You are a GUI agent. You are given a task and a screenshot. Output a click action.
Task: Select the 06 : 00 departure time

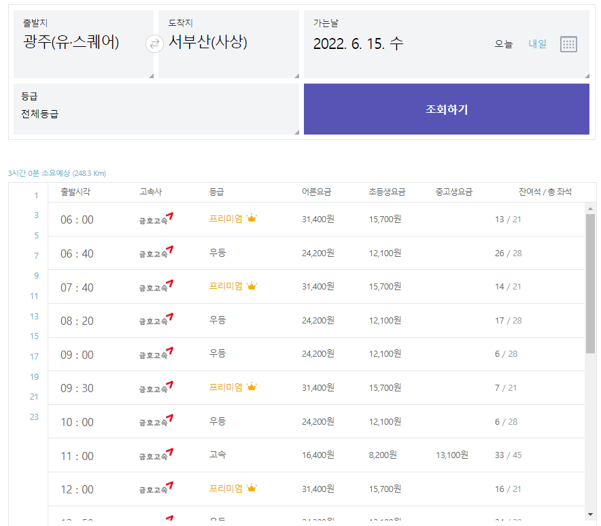tap(77, 220)
